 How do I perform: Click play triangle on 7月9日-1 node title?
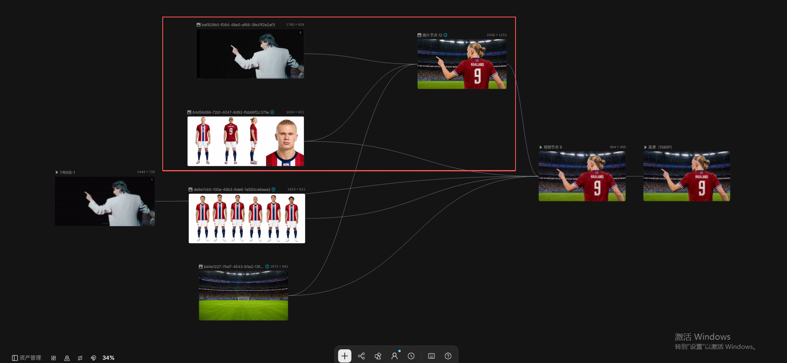click(x=57, y=172)
